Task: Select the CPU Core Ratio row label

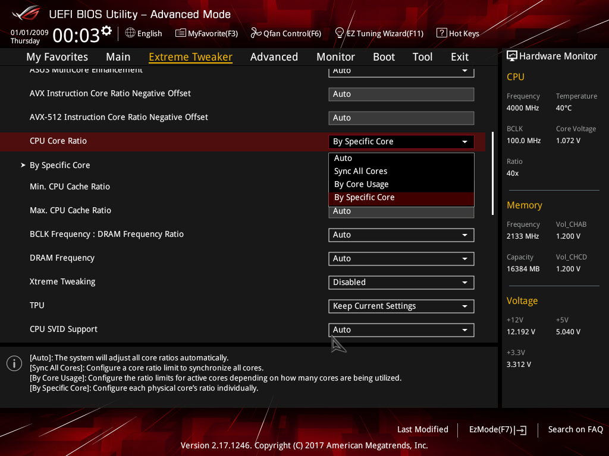Action: 58,141
